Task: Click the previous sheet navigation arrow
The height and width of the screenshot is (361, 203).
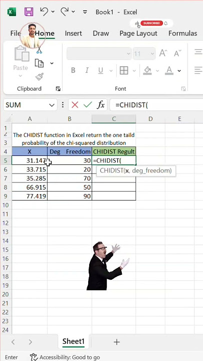Action: 13,342
